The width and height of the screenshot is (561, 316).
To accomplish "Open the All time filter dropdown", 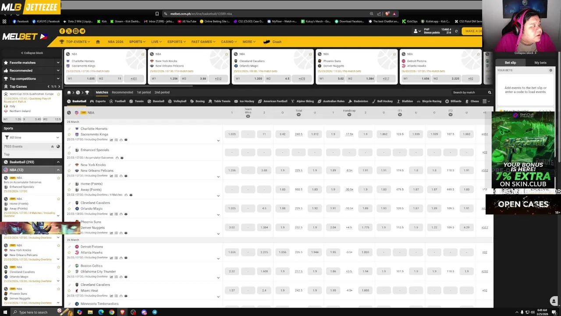I will pyautogui.click(x=31, y=137).
